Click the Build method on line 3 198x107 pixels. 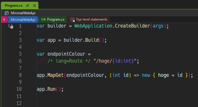(92, 40)
